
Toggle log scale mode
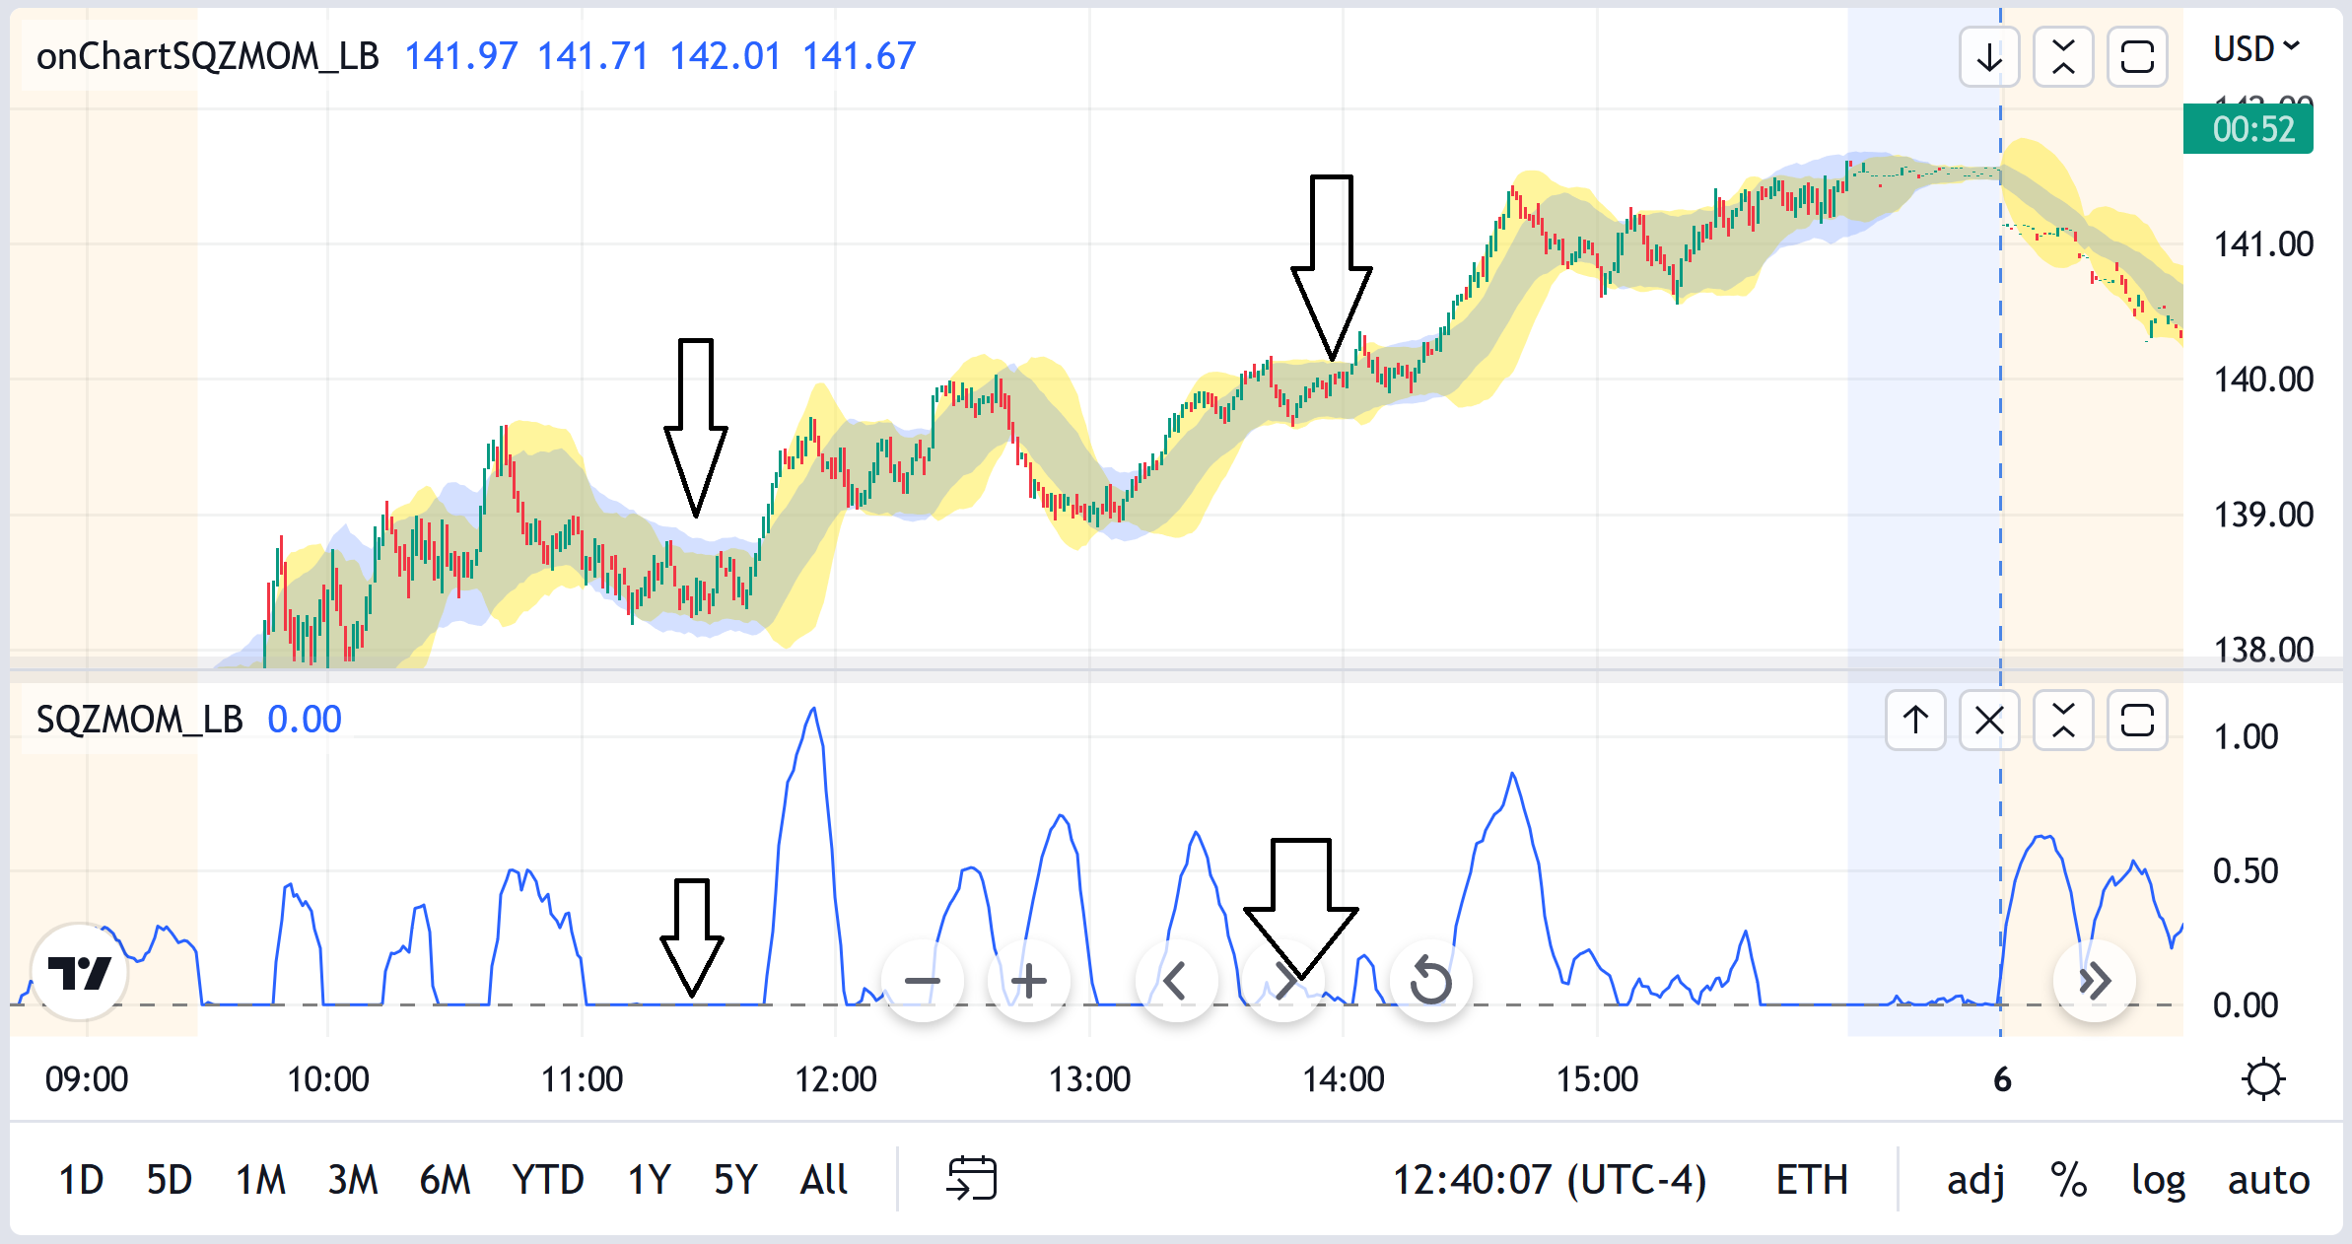2158,1179
